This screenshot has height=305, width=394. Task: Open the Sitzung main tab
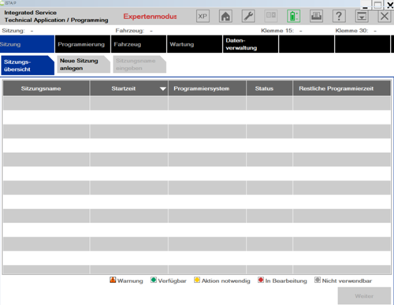(27, 44)
